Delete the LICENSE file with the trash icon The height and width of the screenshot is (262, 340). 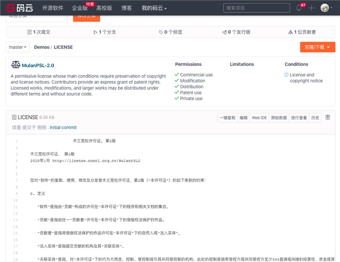pyautogui.click(x=327, y=117)
